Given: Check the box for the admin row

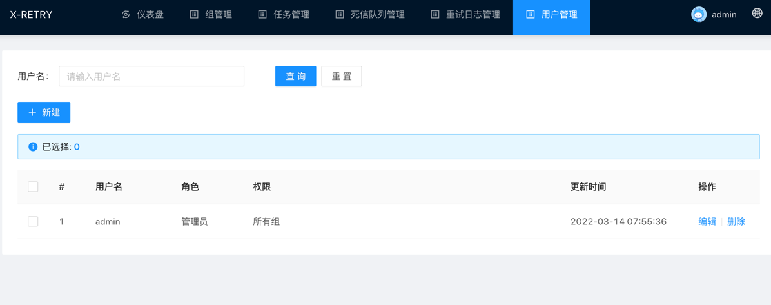Looking at the screenshot, I should point(33,222).
